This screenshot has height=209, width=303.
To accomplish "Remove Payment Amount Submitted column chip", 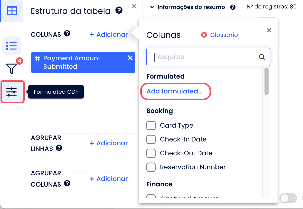I will (x=130, y=58).
